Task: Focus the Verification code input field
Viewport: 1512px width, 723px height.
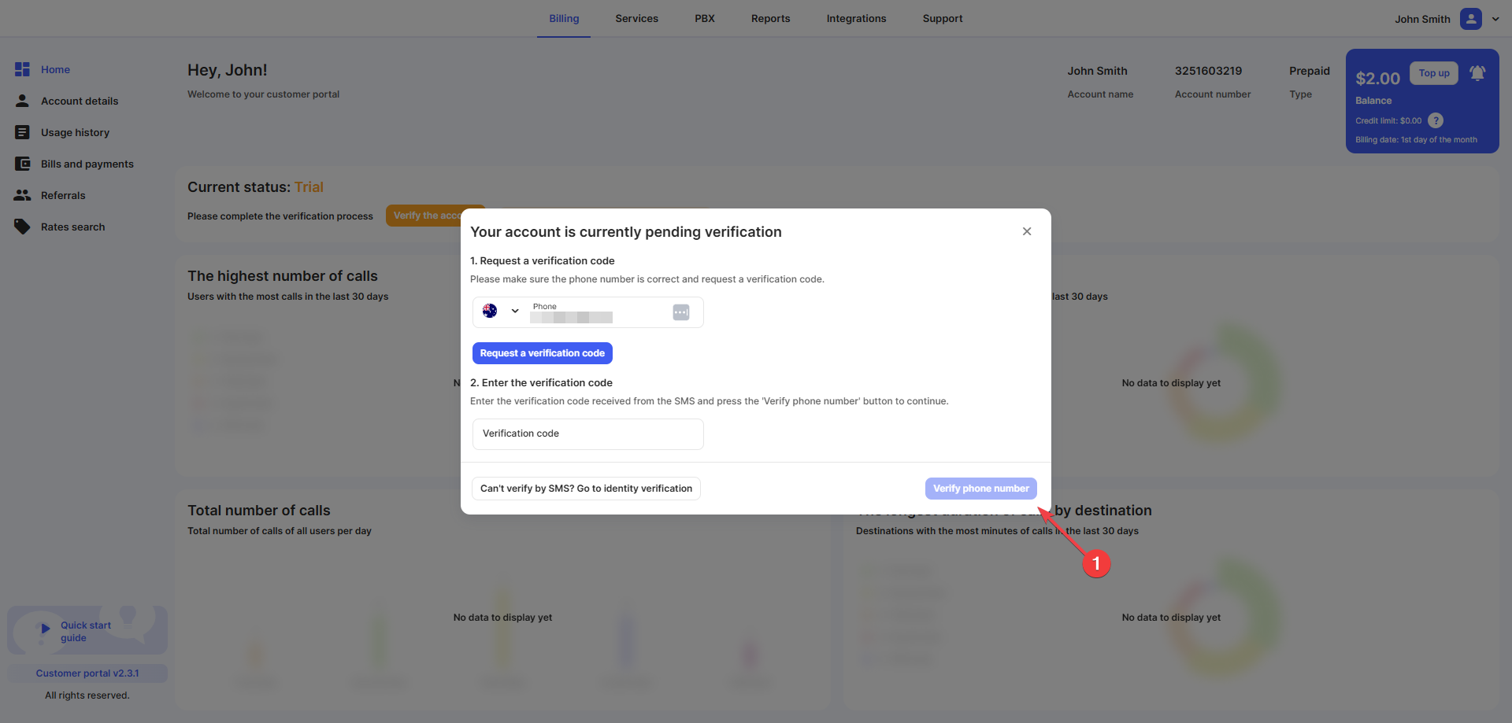Action: pyautogui.click(x=587, y=434)
